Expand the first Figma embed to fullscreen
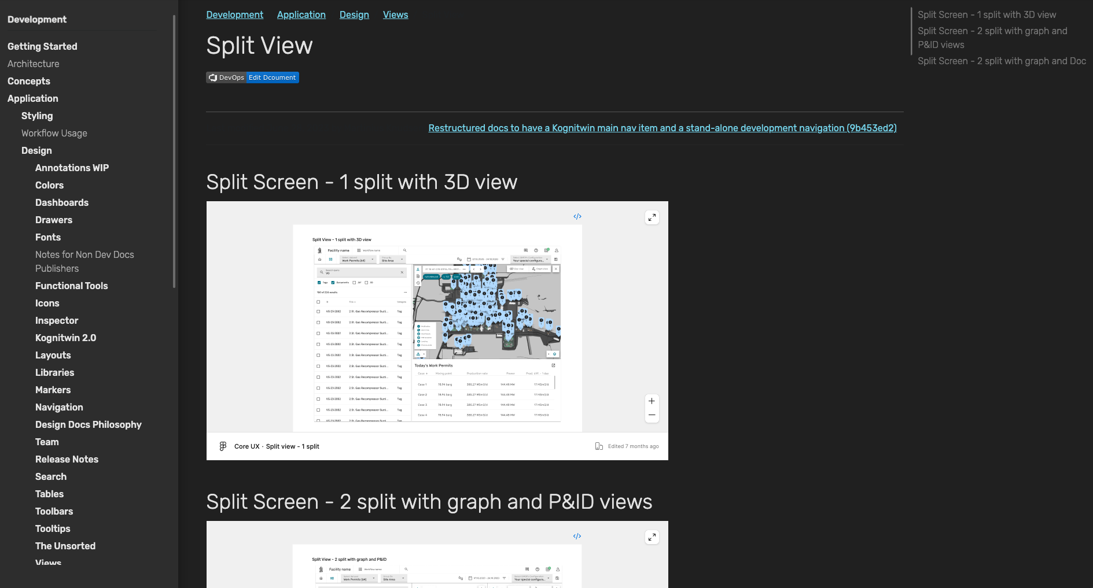Screen dimensions: 1093x588 652,217
